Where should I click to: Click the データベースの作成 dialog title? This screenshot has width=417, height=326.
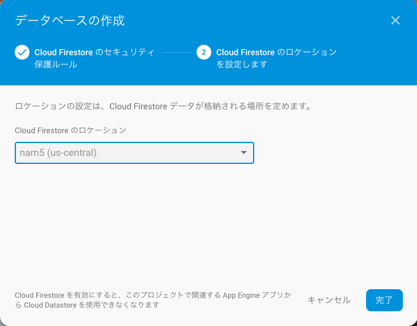tap(69, 20)
